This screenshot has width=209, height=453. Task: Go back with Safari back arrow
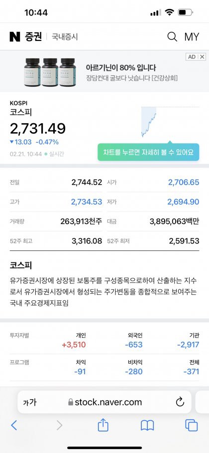14,425
